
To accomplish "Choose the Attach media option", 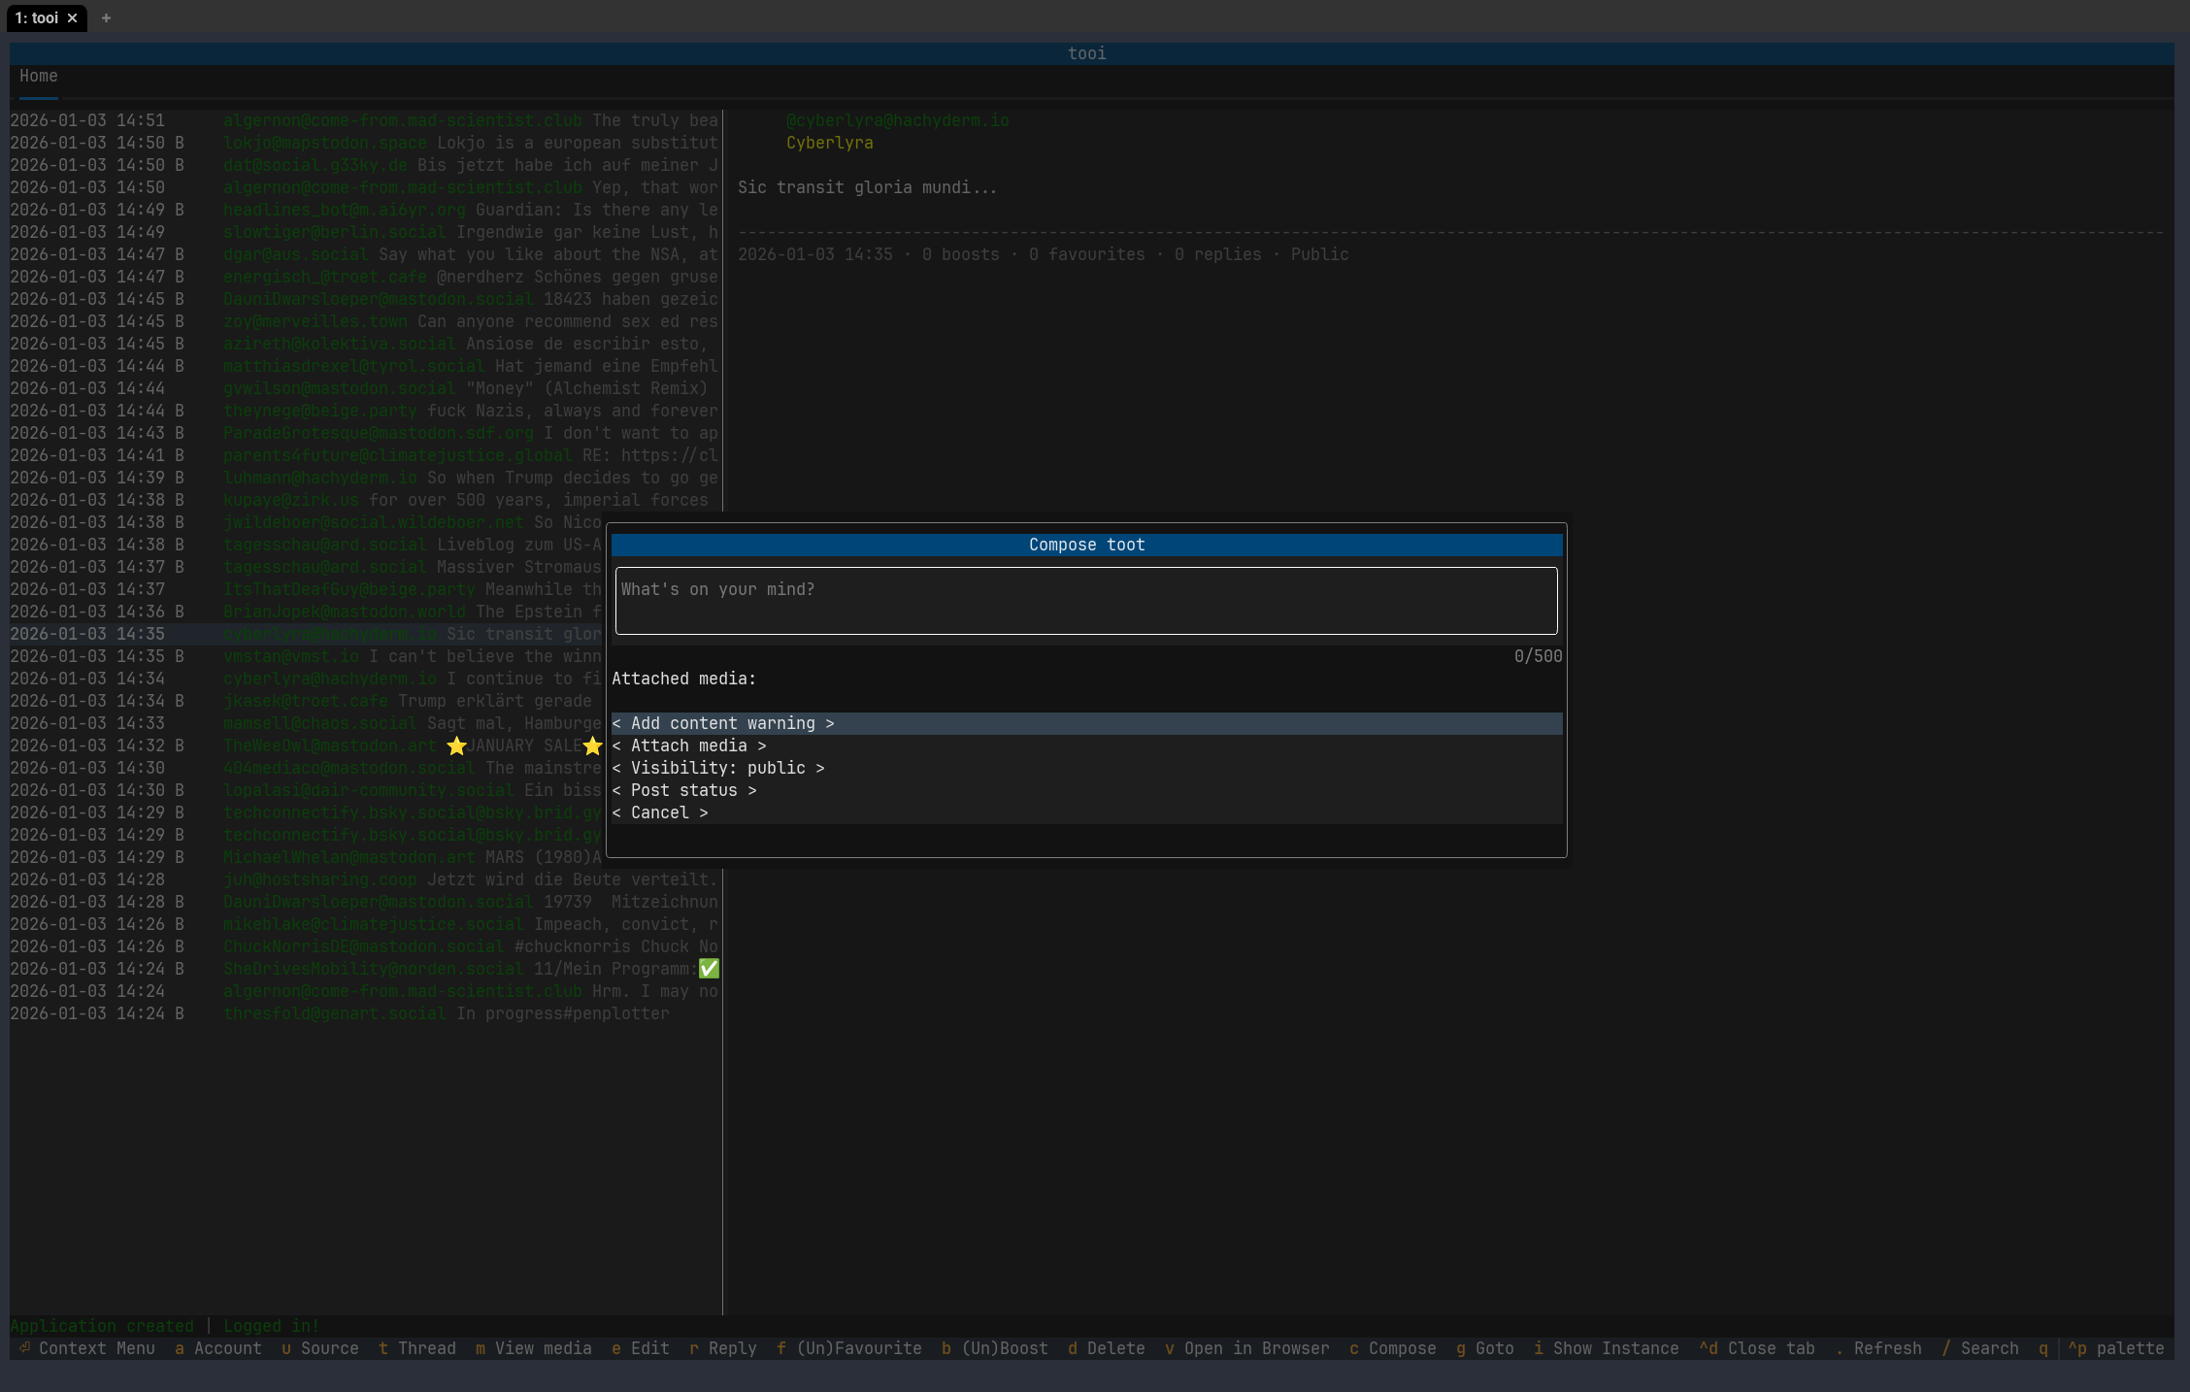I will [x=688, y=746].
